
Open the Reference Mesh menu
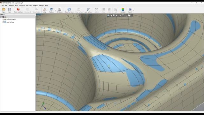pyautogui.click(x=13, y=6)
